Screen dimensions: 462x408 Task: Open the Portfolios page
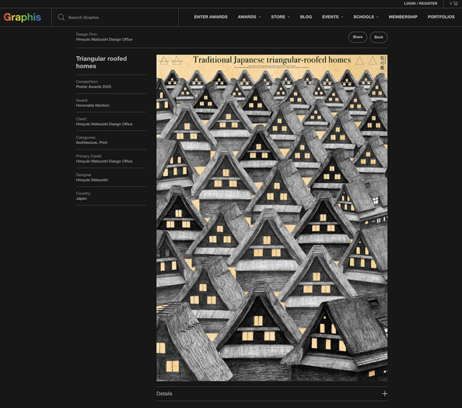[x=441, y=17]
